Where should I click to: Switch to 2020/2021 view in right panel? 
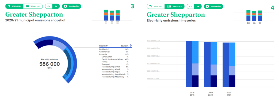pos(156,7)
